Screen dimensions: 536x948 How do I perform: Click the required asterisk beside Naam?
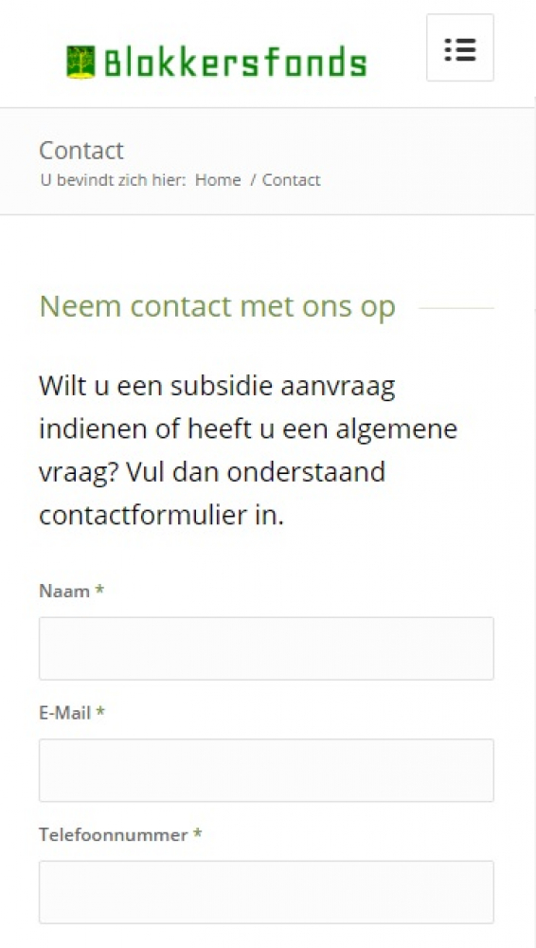pyautogui.click(x=99, y=591)
